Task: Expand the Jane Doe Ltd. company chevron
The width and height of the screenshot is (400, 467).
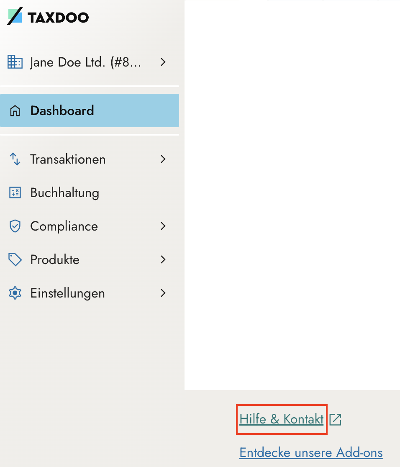Action: click(x=163, y=62)
